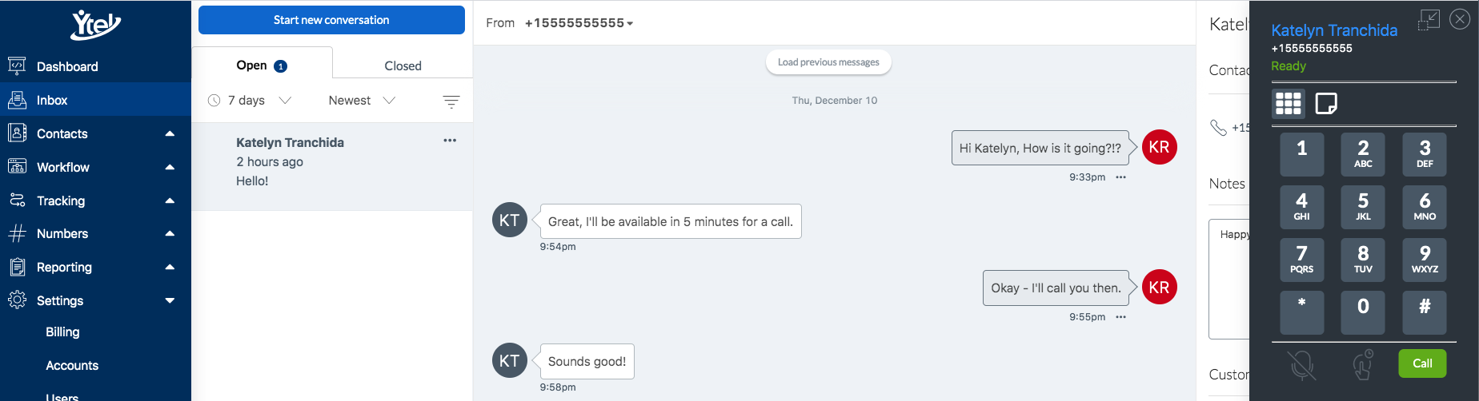1479x401 pixels.
Task: Click the hold call touch icon
Action: [1363, 364]
